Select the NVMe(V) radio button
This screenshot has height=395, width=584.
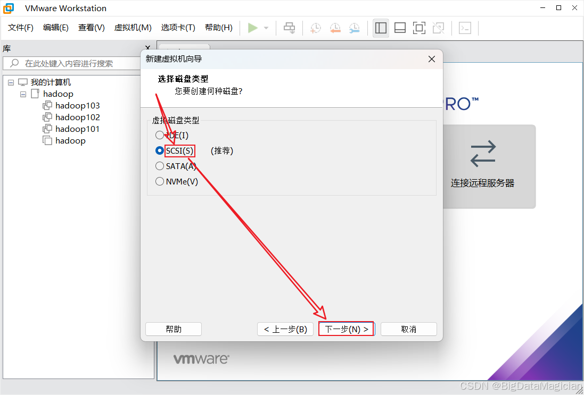160,181
